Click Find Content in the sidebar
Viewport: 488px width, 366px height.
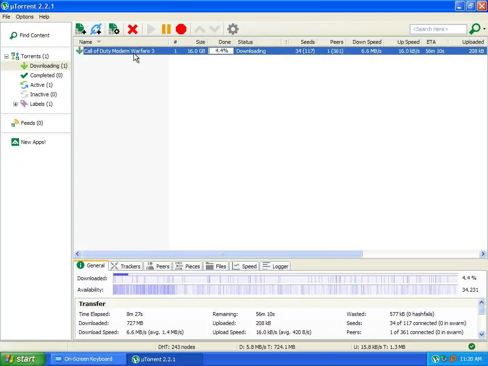(x=30, y=35)
